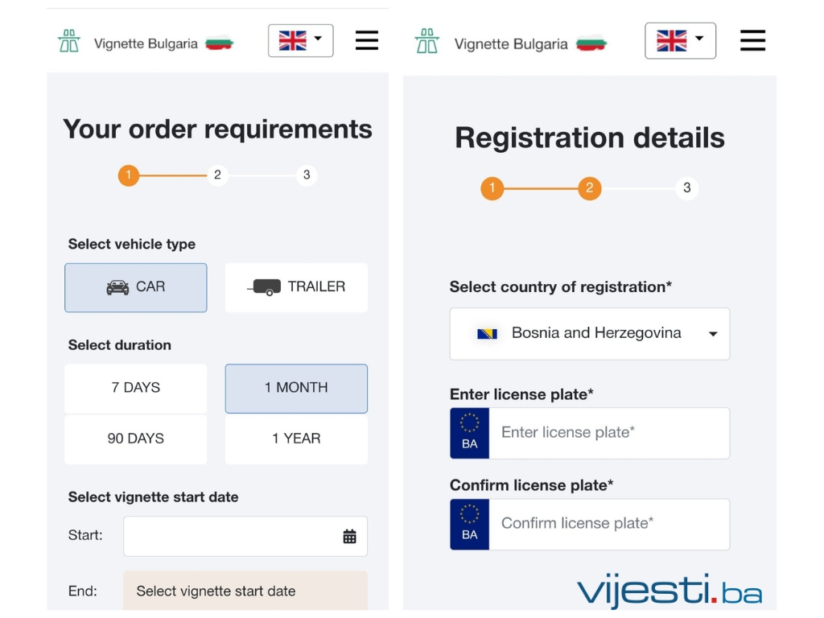The image size is (824, 618).
Task: Open the language dropdown on the right screen
Action: 680,40
